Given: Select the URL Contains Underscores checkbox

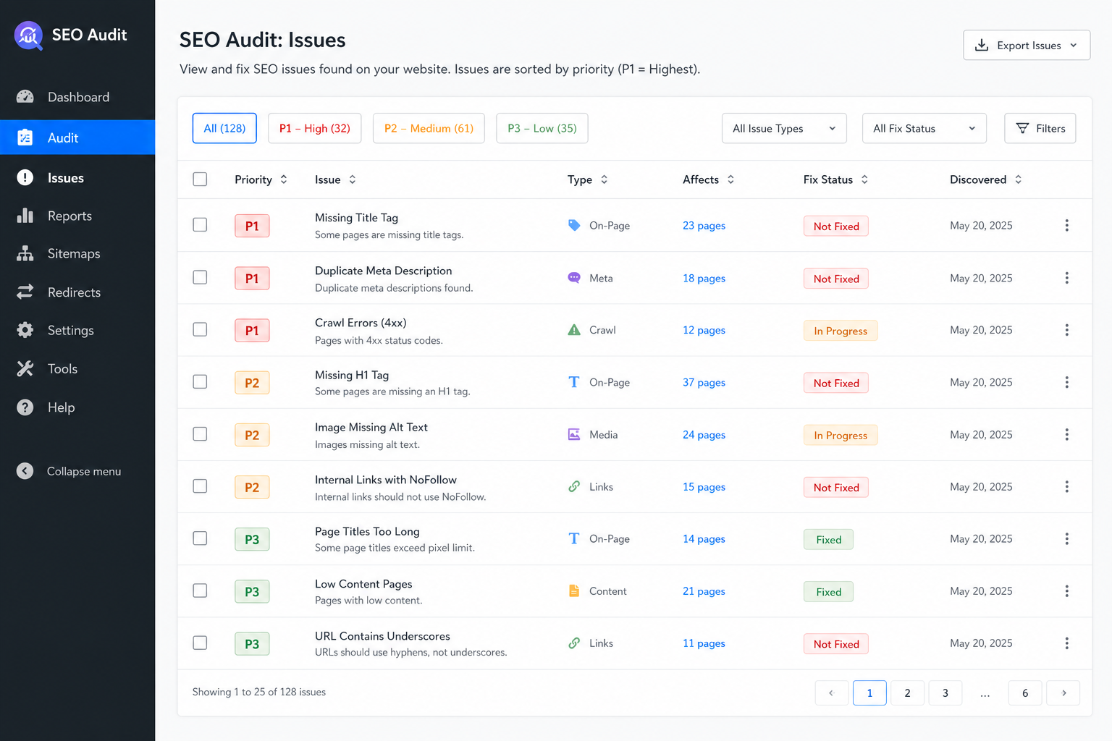Looking at the screenshot, I should click(200, 643).
